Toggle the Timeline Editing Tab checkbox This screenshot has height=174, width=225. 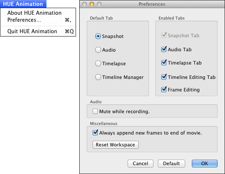tap(164, 77)
